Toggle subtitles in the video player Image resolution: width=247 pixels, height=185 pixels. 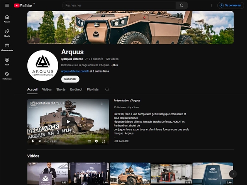[x=89, y=141]
